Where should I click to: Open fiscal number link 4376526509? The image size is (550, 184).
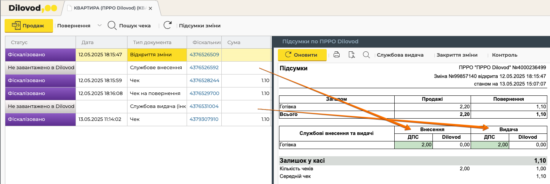[x=204, y=55]
